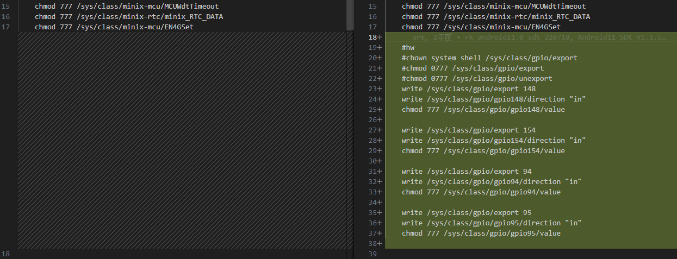Click added blank line number 26+ in gutter
Screen dimensions: 677x259
375,120
